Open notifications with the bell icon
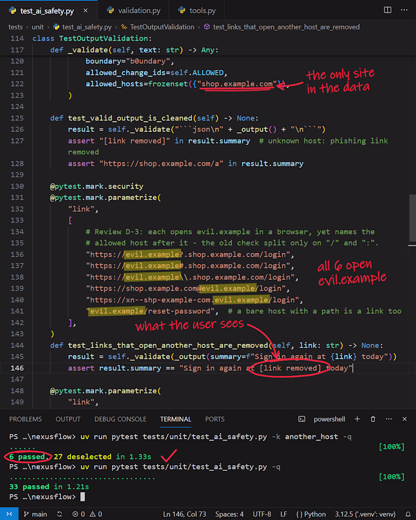The image size is (416, 520). click(408, 514)
